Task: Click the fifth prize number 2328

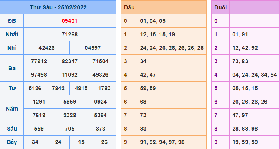Action: coord(69,115)
